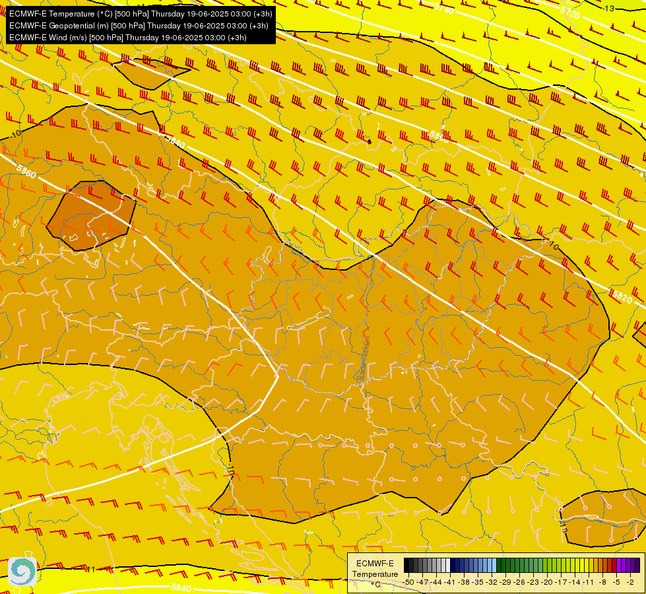
Task: Click the -20 legend value
Action: 547,583
